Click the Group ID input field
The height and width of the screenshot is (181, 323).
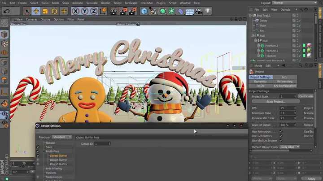point(102,143)
